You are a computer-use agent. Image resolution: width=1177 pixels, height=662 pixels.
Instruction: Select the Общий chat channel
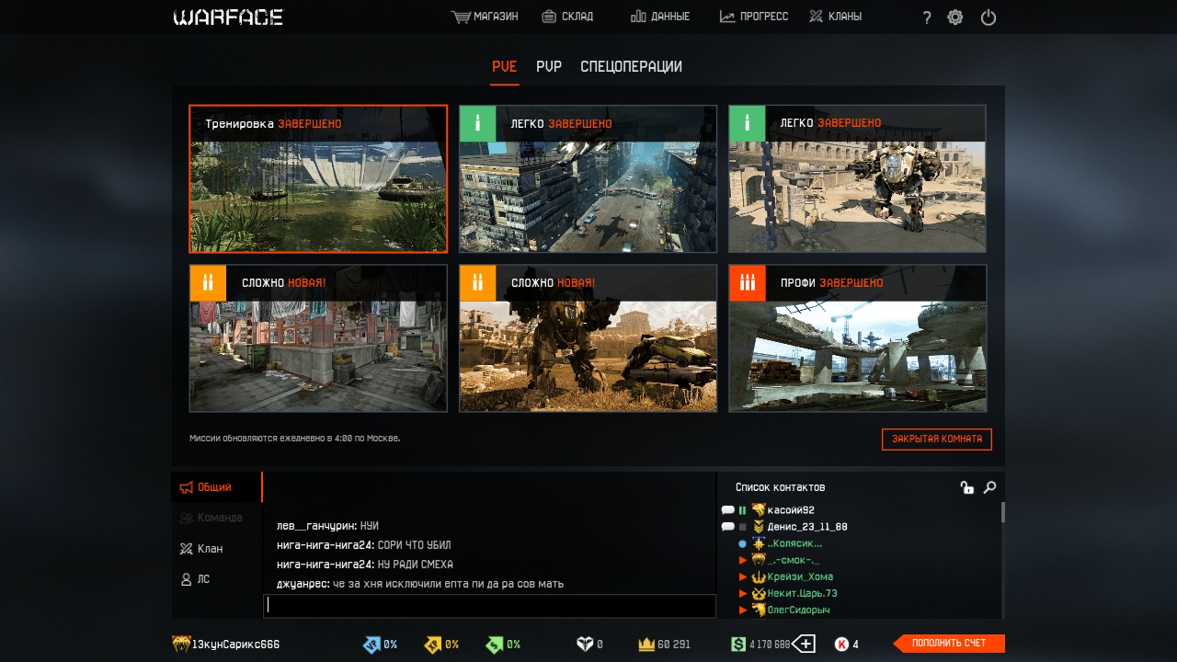coord(217,487)
